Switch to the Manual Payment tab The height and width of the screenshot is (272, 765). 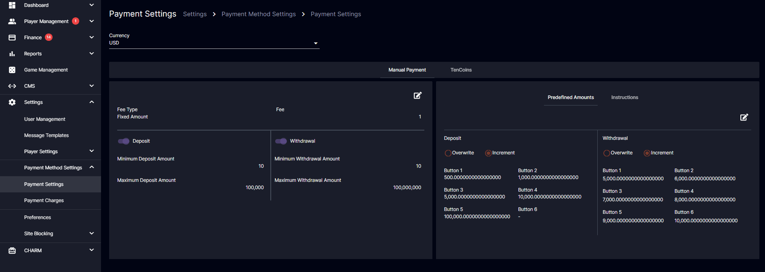pyautogui.click(x=407, y=70)
